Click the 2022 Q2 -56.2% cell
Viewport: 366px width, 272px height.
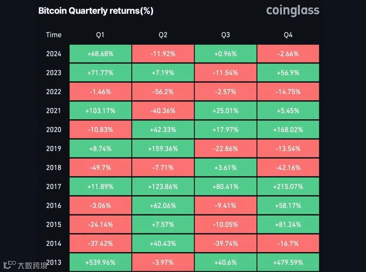click(x=163, y=92)
